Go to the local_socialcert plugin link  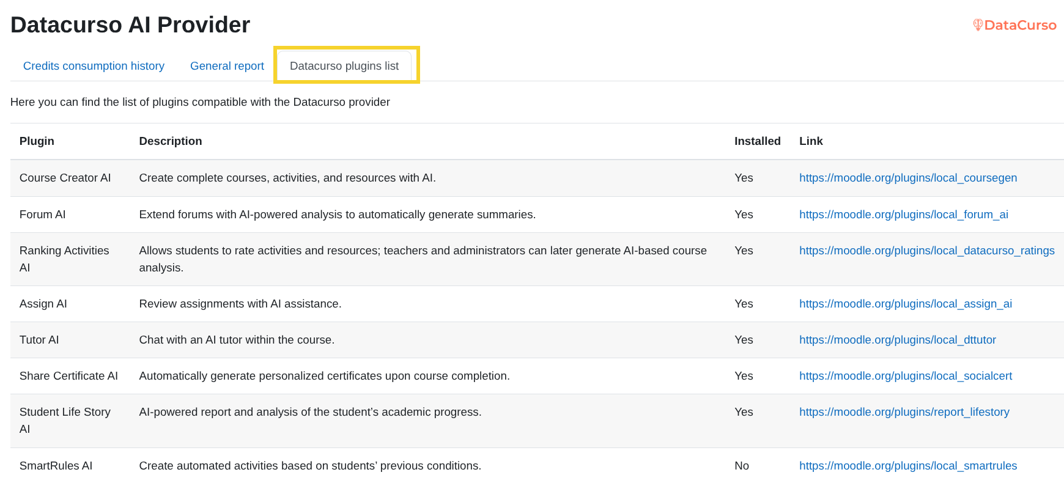(906, 376)
